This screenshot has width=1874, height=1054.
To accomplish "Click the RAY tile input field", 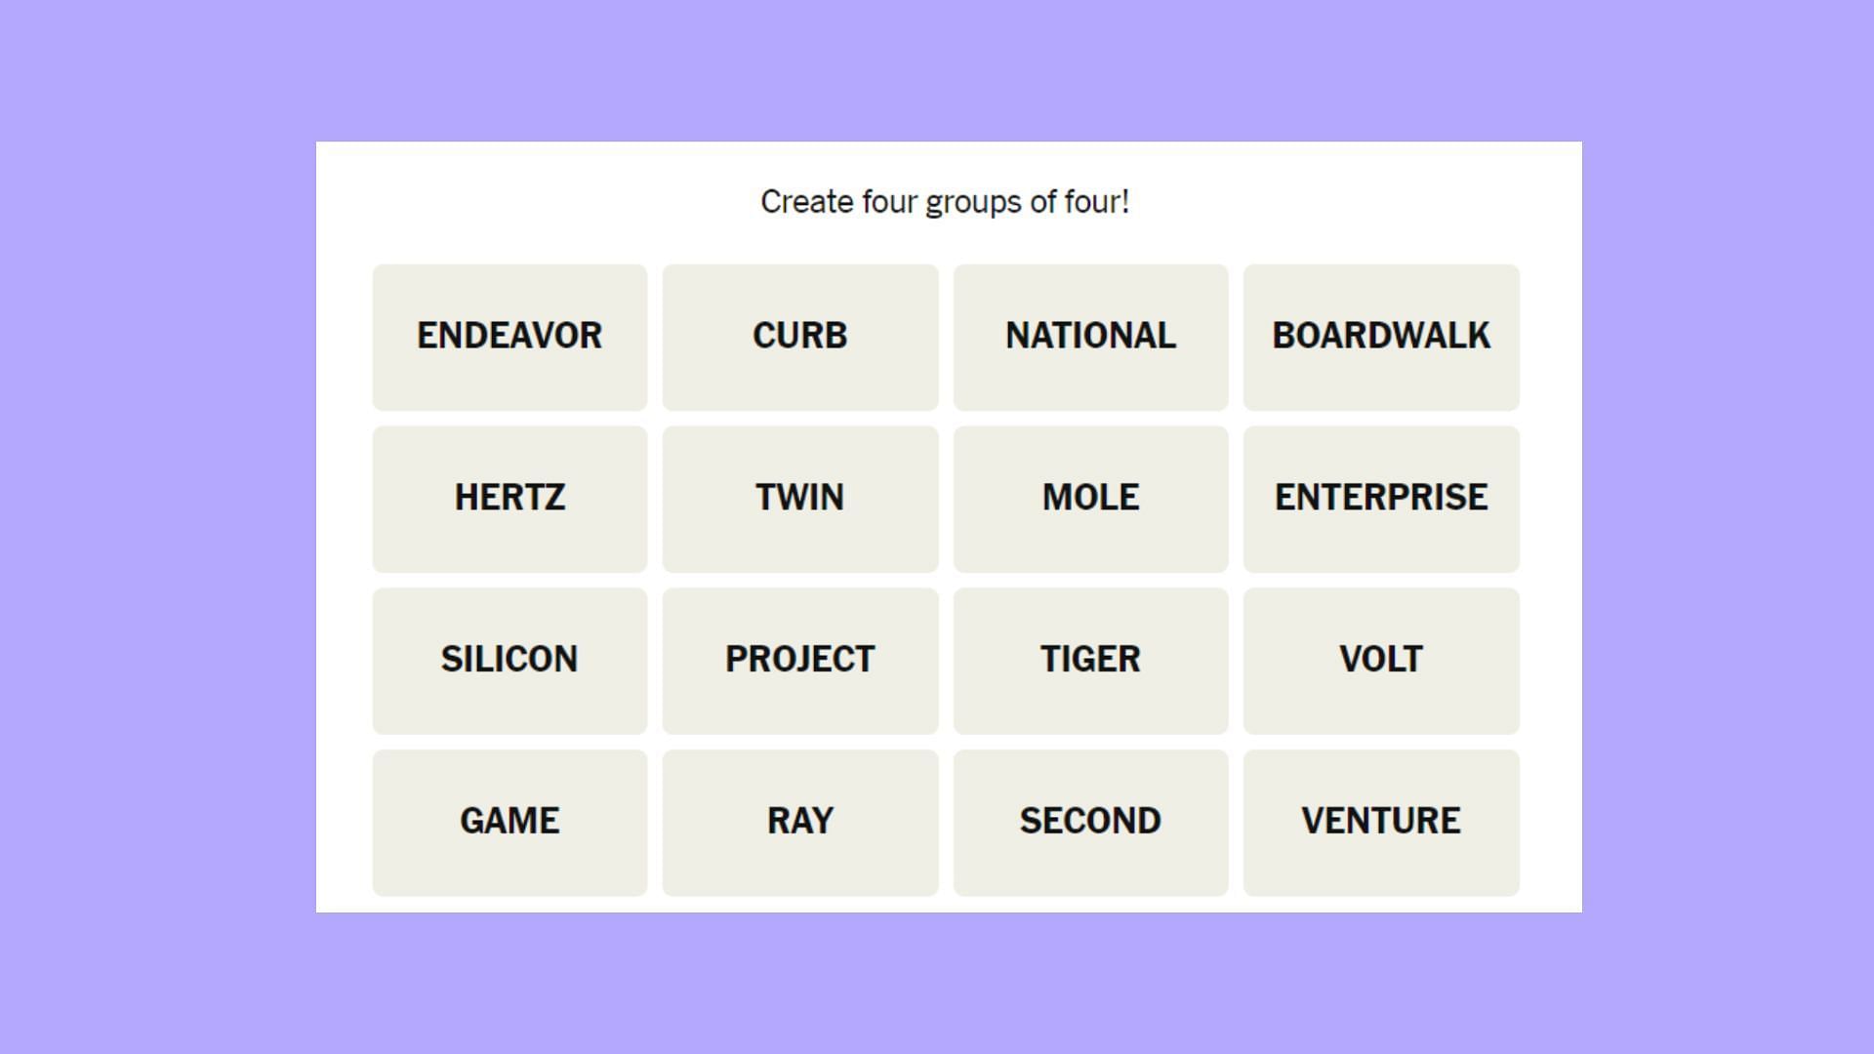I will [x=800, y=820].
